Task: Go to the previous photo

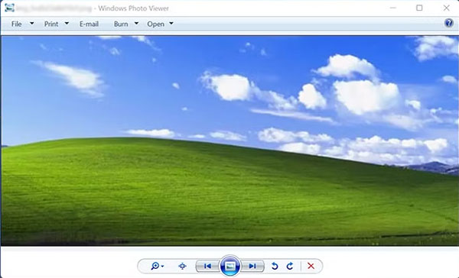Action: pos(207,266)
